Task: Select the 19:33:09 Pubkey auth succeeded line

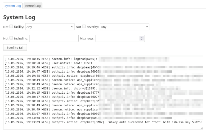Action: (104, 122)
